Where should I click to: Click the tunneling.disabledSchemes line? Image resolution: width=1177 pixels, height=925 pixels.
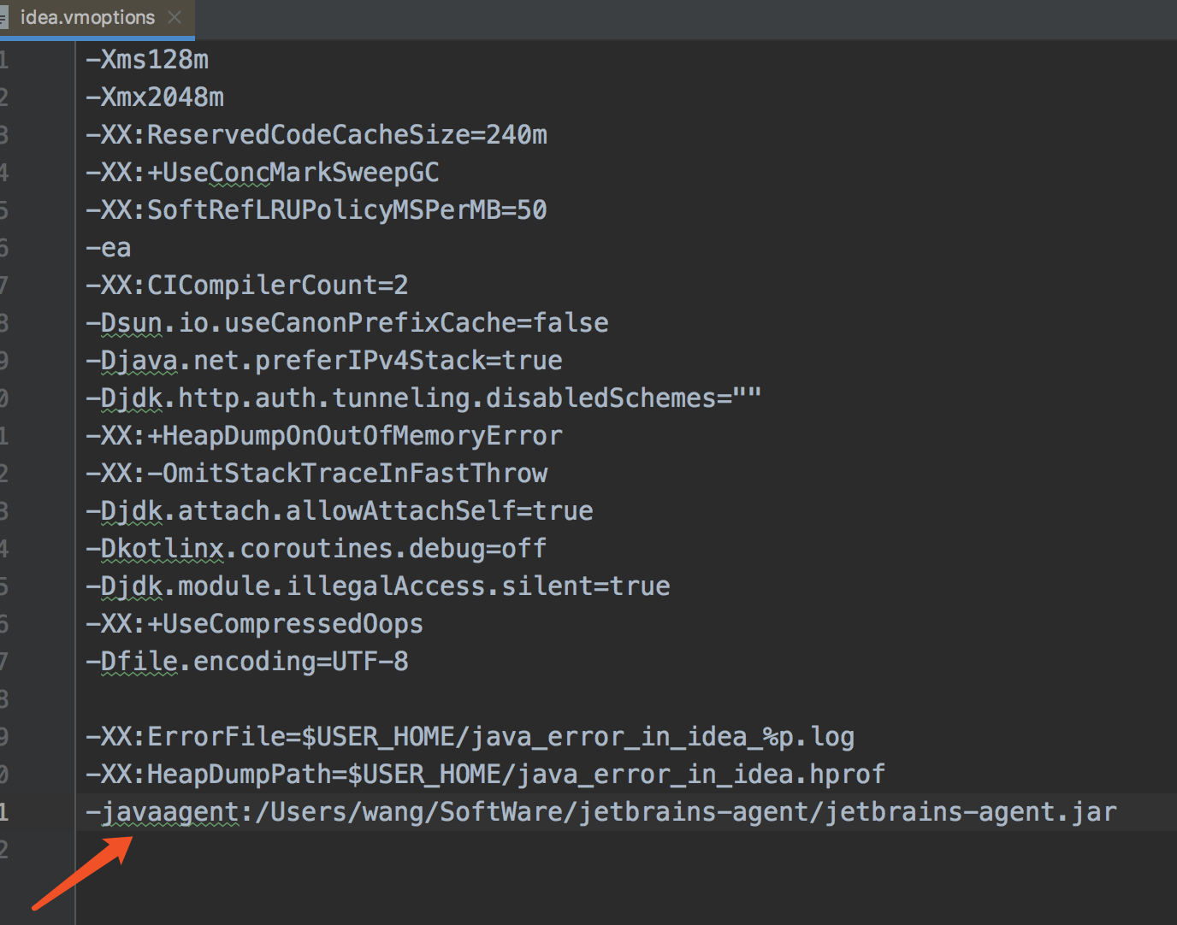(x=423, y=398)
